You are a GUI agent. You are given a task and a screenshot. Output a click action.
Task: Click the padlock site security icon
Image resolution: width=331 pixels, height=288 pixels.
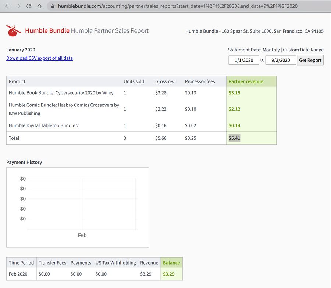click(53, 6)
